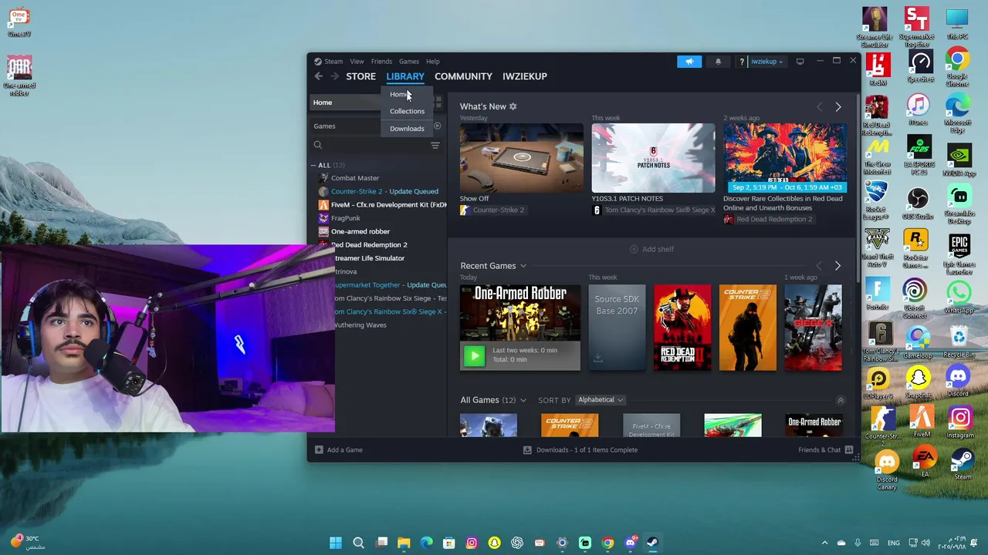Open Downloads status in bottom bar

[x=580, y=450]
